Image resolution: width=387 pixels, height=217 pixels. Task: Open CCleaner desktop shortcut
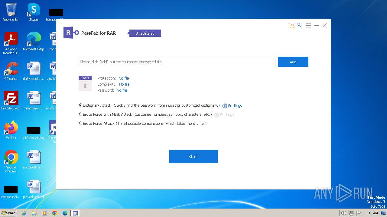(11, 71)
